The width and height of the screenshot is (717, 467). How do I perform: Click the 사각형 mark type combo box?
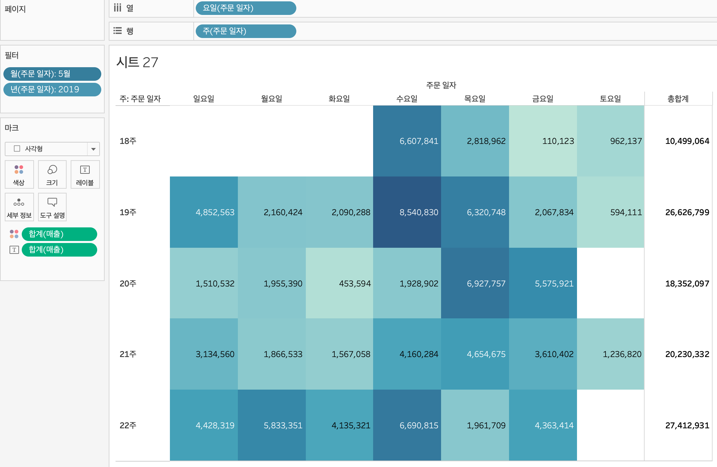(47, 149)
